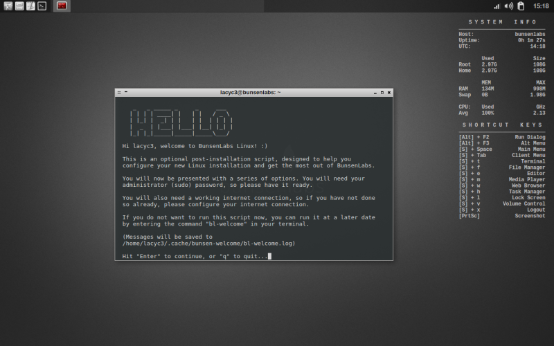Screen dimensions: 554x346
Task: Click the 15:18 panel clock
Action: coord(541,6)
